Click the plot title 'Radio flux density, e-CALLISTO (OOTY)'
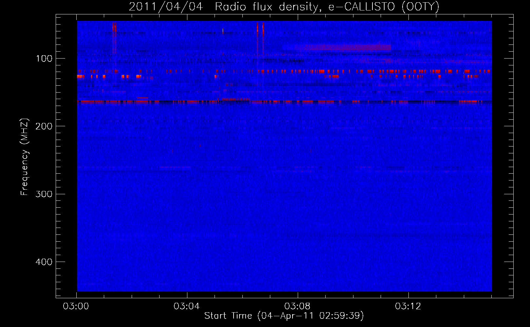530x327 pixels. point(327,7)
